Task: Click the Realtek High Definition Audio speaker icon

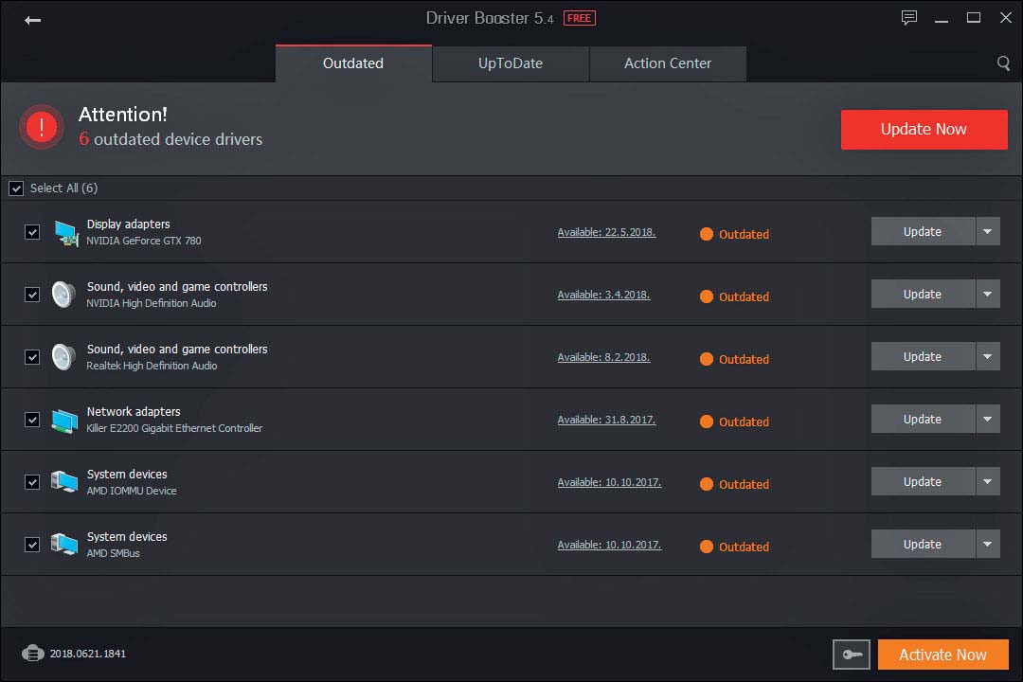Action: 63,358
